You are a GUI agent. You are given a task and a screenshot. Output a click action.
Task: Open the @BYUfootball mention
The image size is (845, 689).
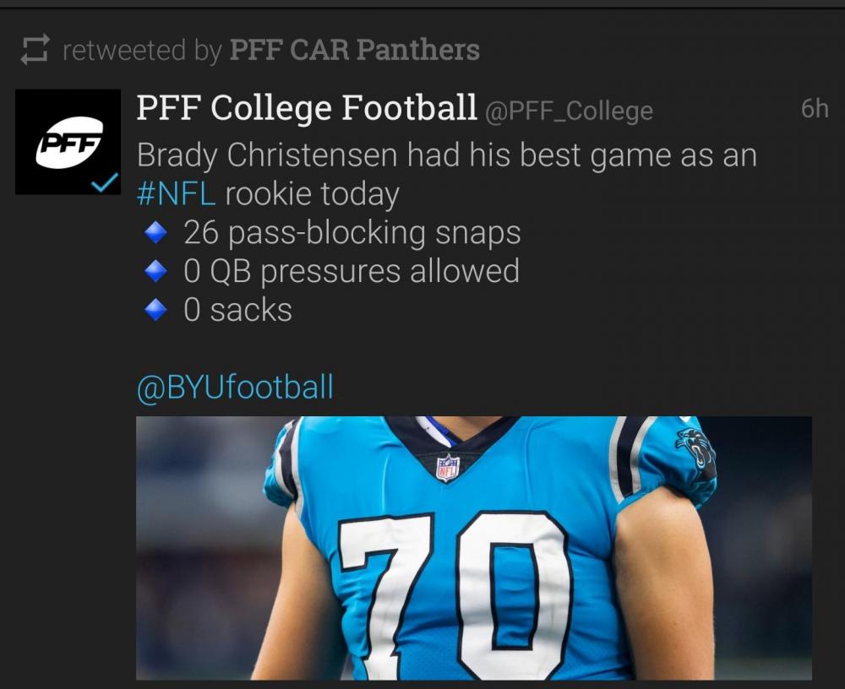pyautogui.click(x=235, y=388)
